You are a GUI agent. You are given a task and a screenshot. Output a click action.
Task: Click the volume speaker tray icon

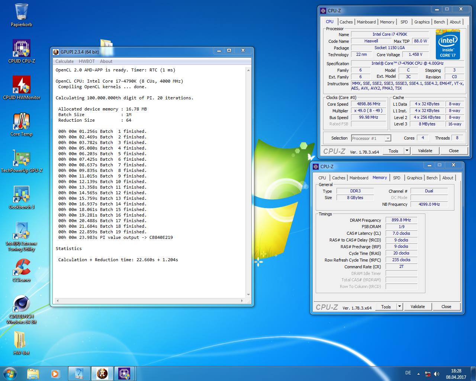437,374
